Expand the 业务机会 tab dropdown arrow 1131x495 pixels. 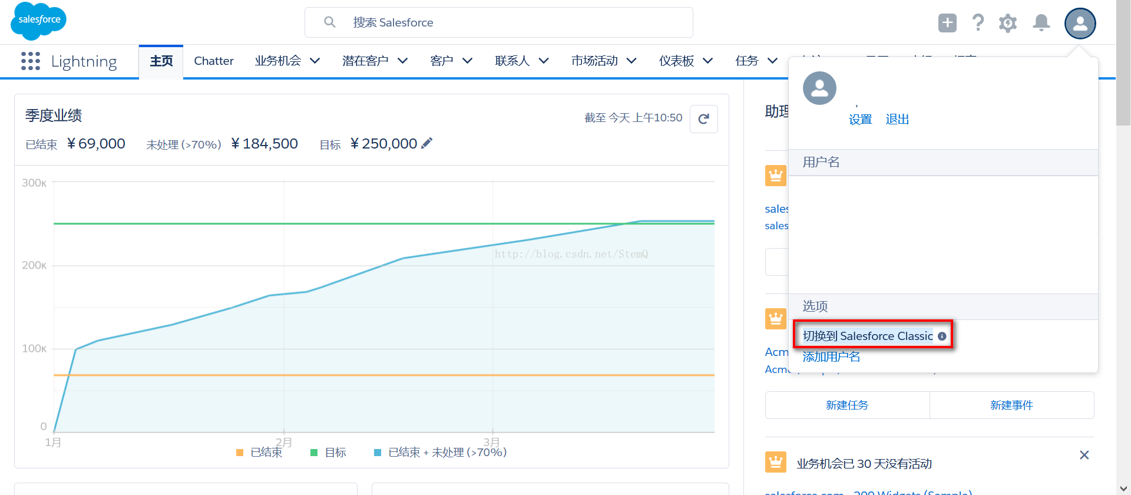point(315,61)
